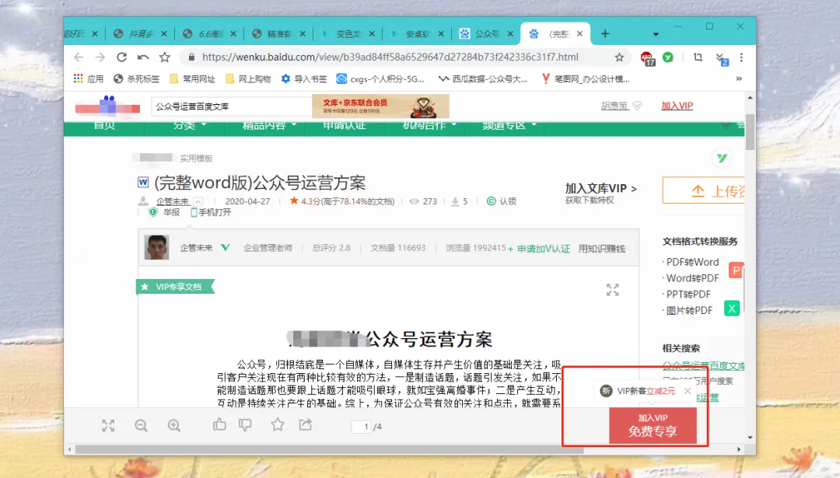840x478 pixels.
Task: Click the 加入VIP link at top right
Action: click(x=677, y=106)
